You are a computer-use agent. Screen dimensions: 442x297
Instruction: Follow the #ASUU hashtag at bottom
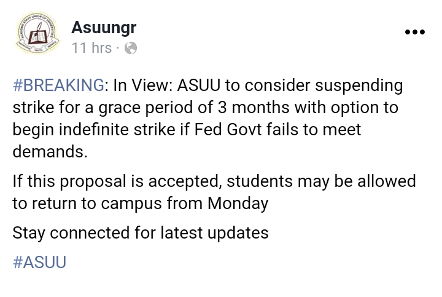[x=39, y=262]
